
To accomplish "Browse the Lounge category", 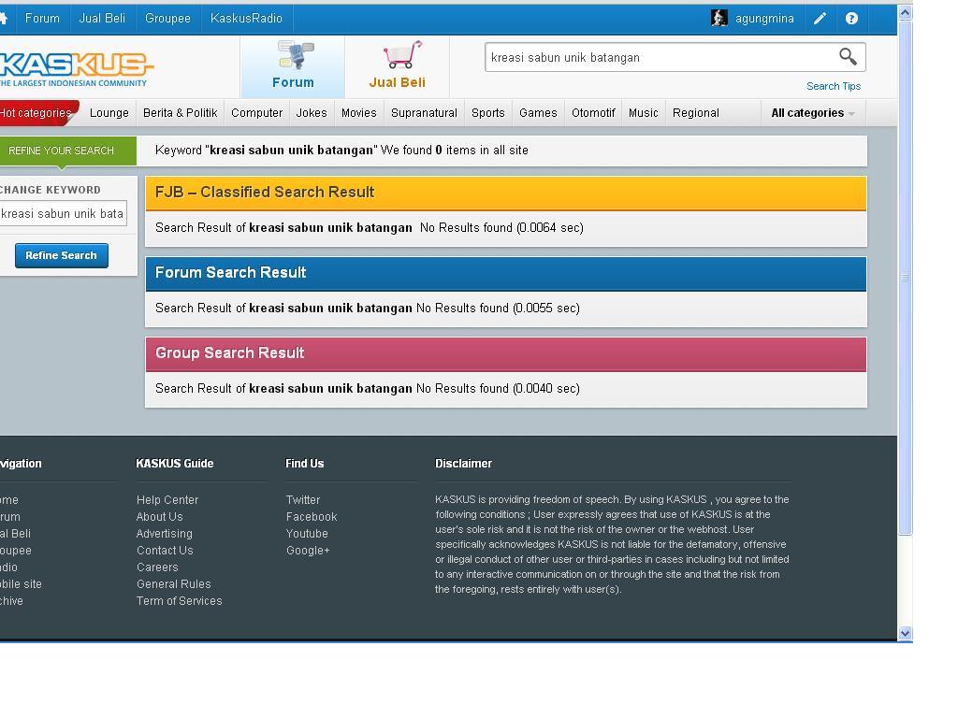I will [109, 113].
